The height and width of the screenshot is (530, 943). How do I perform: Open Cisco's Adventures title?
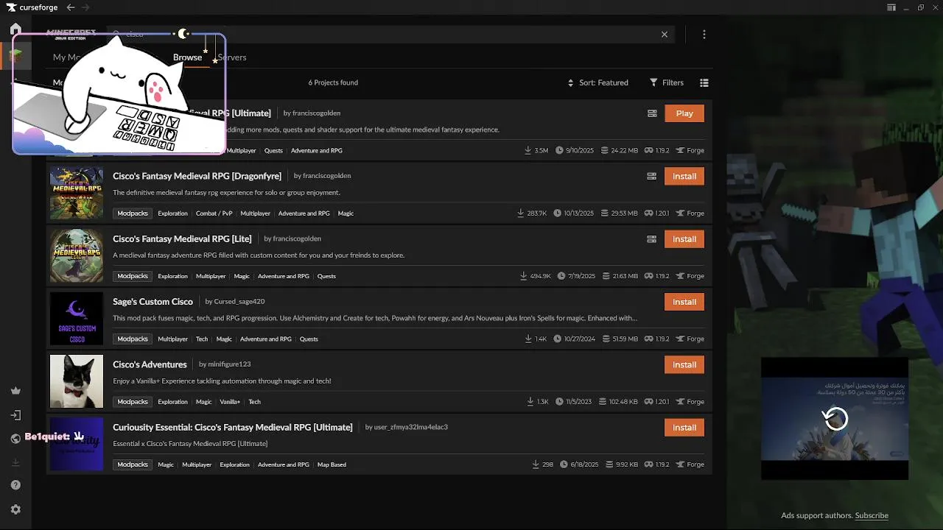[150, 364]
